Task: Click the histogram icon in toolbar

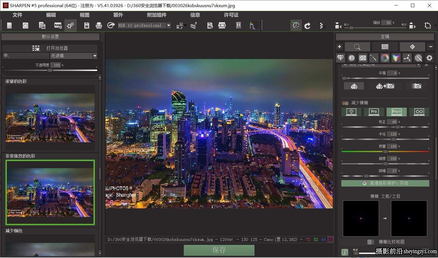Action: click(254, 26)
